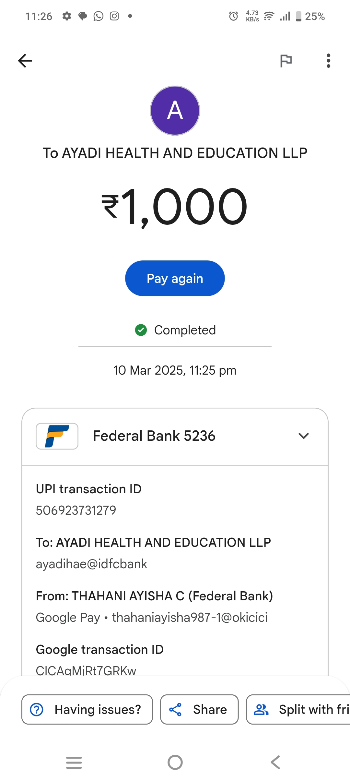Image resolution: width=350 pixels, height=781 pixels.
Task: Tap the Federal Bank logo icon
Action: pyautogui.click(x=57, y=436)
